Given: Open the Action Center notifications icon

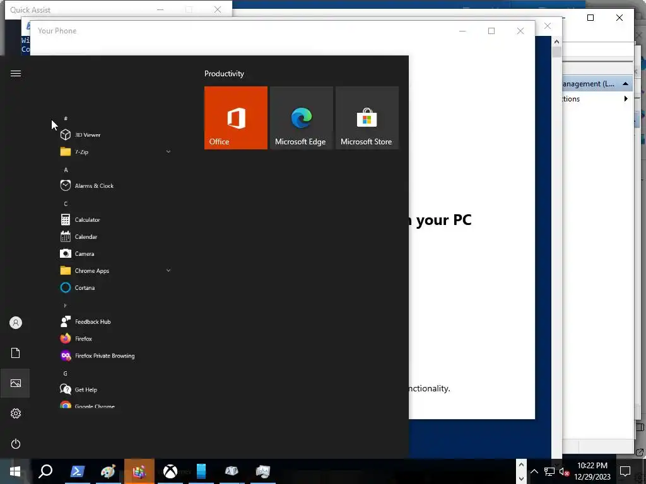Looking at the screenshot, I should coord(625,471).
